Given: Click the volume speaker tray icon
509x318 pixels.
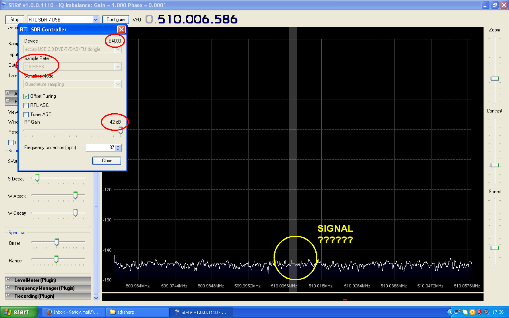Looking at the screenshot, I should 486,312.
